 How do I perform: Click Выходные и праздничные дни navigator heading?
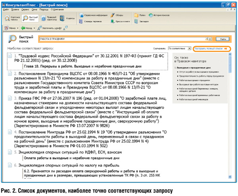pos(194,68)
